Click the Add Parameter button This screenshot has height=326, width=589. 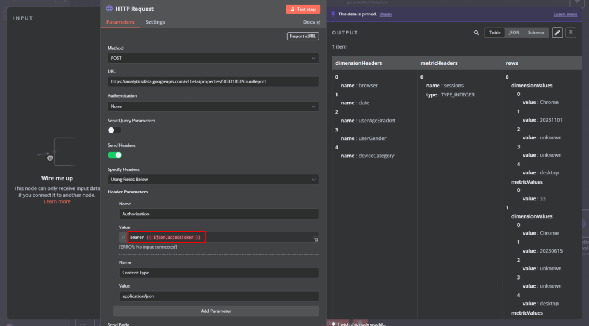pyautogui.click(x=216, y=311)
